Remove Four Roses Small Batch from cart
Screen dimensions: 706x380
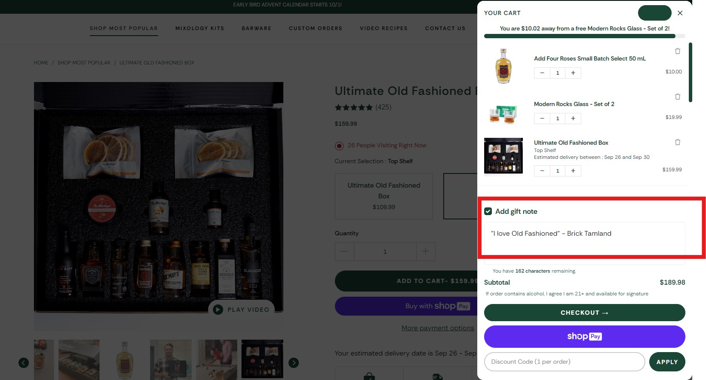pos(678,51)
